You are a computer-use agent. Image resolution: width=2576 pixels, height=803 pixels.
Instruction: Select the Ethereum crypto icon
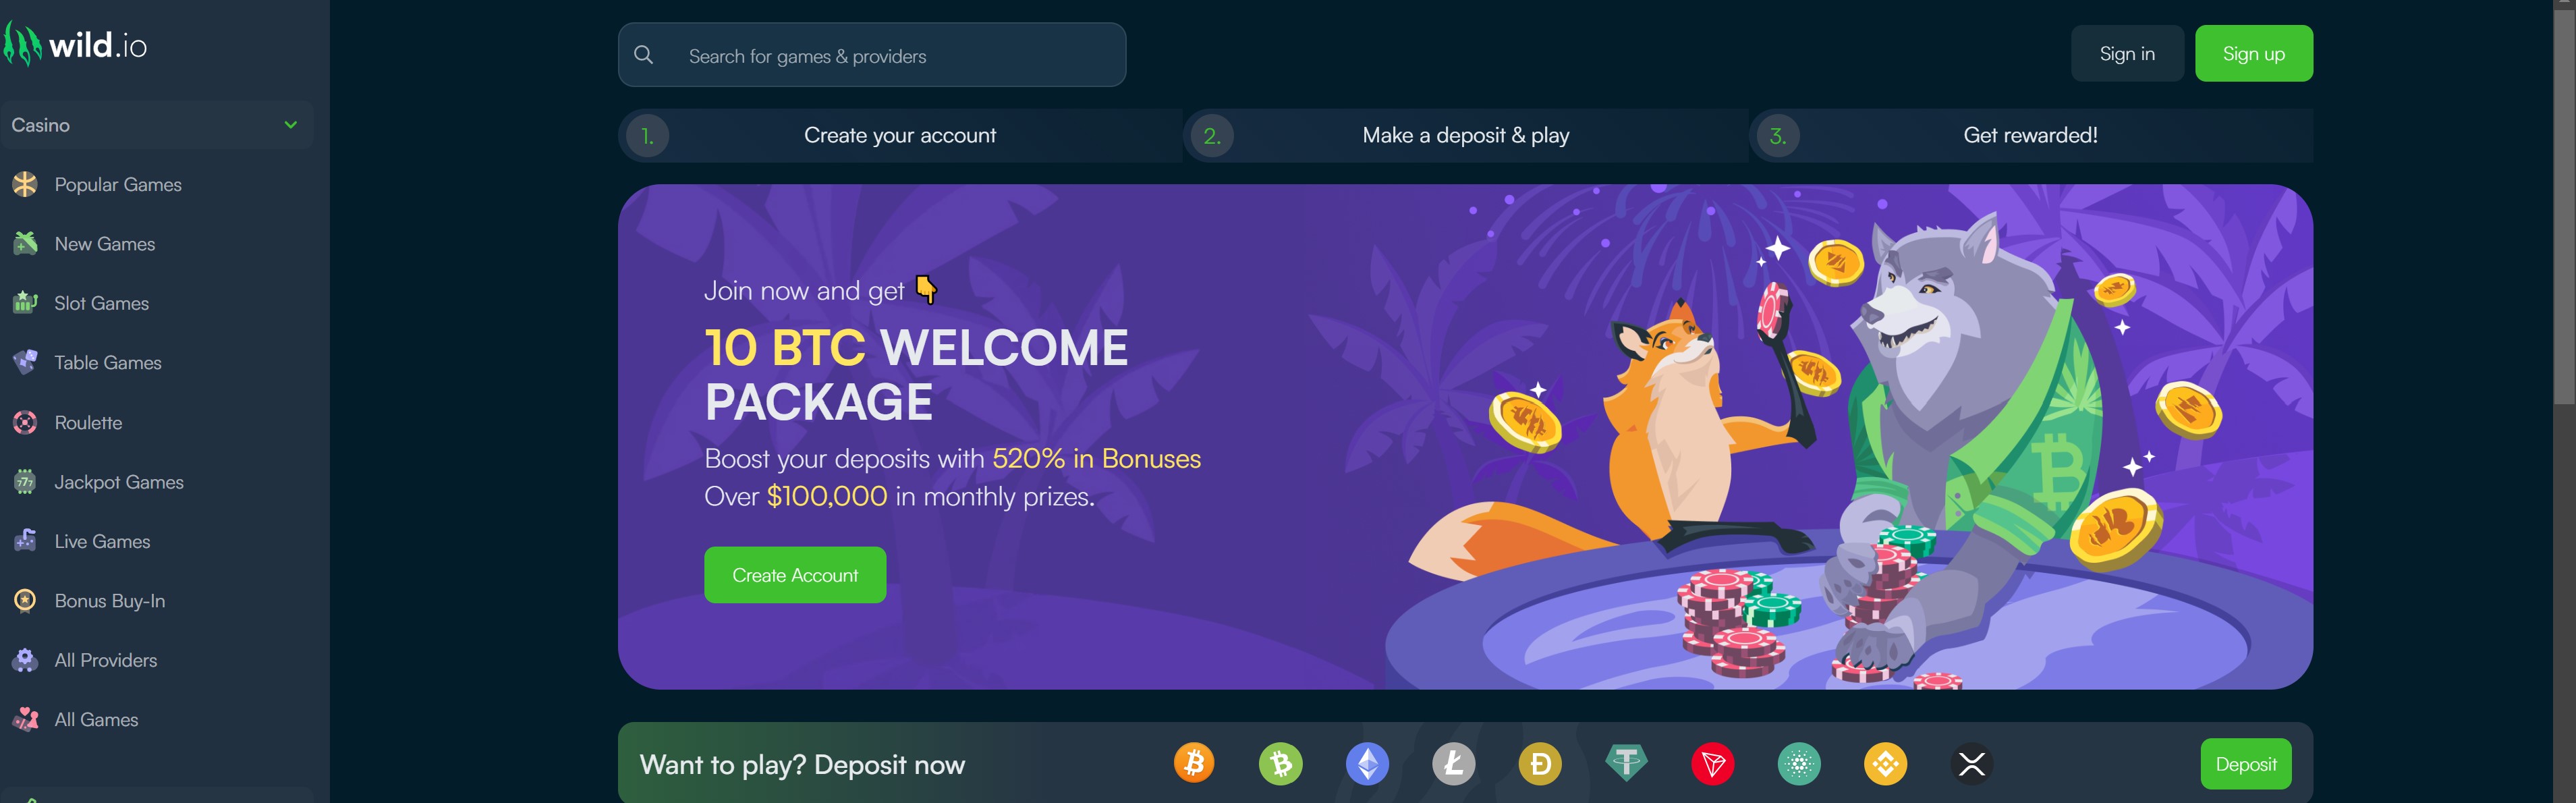pos(1367,764)
